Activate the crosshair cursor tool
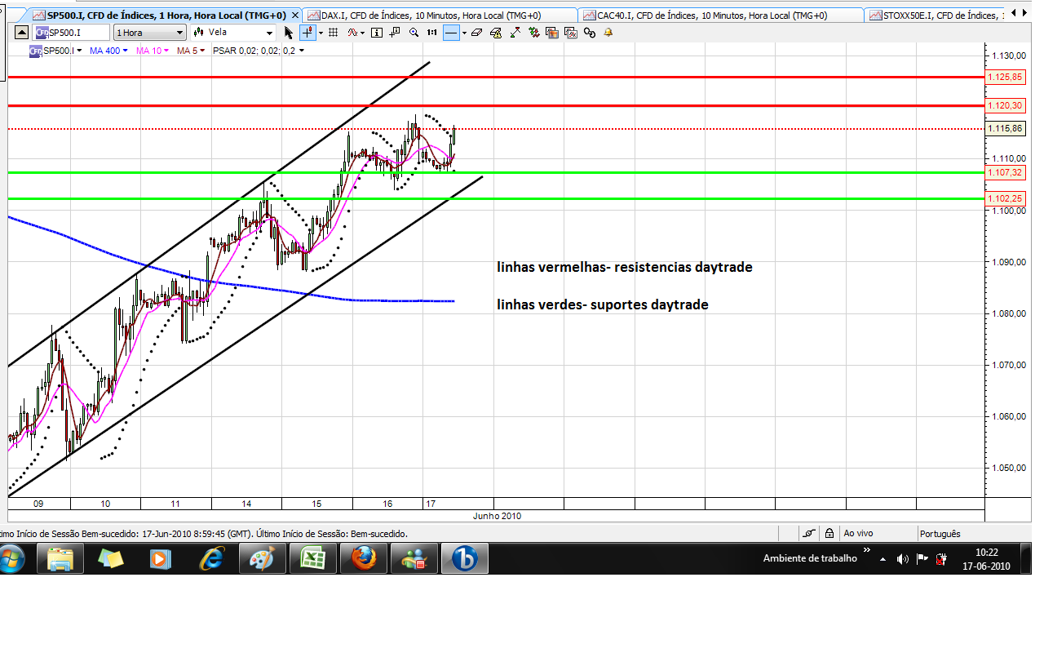1044x653 pixels. (307, 32)
